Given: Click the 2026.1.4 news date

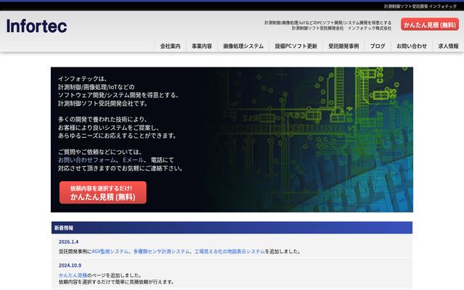Looking at the screenshot, I should tap(68, 241).
